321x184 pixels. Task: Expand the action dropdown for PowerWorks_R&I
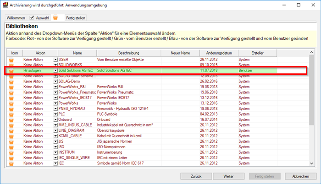[x=55, y=86]
